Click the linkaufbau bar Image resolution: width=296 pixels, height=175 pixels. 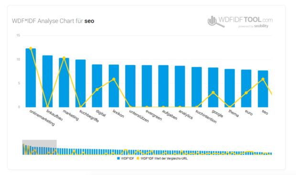tap(47, 81)
